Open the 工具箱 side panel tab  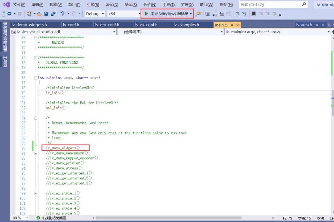[x=5, y=61]
